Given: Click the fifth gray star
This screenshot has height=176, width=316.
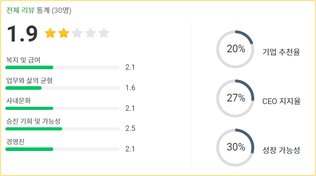Looking at the screenshot, I should tap(104, 33).
